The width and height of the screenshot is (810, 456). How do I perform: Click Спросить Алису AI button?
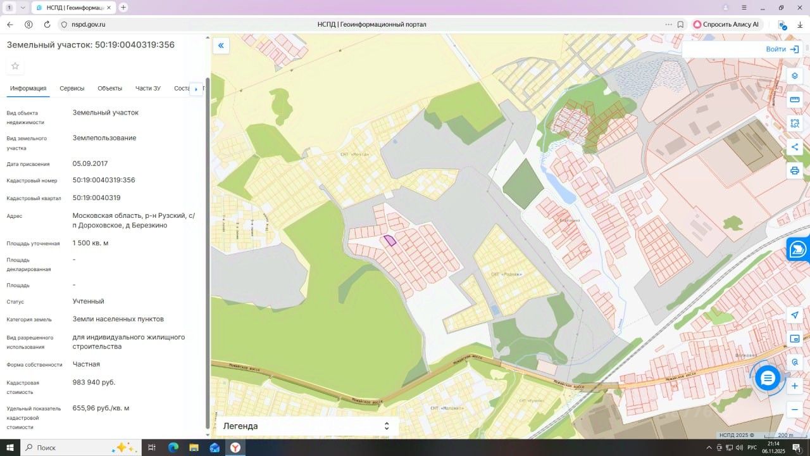pos(726,24)
